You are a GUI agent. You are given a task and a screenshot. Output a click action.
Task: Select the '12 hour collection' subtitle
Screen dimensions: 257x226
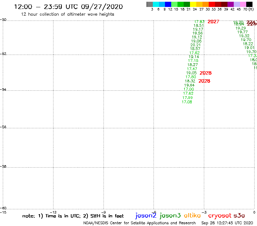(x=67, y=14)
